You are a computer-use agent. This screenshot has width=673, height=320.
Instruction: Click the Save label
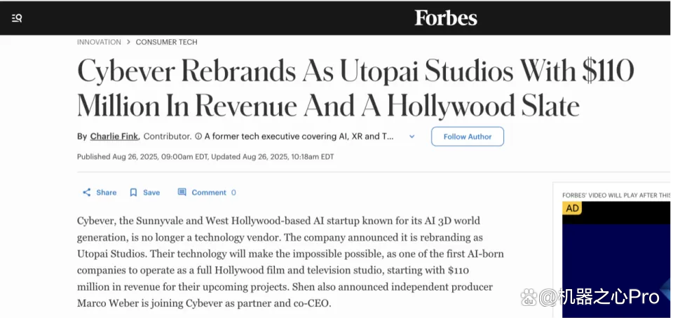click(151, 192)
